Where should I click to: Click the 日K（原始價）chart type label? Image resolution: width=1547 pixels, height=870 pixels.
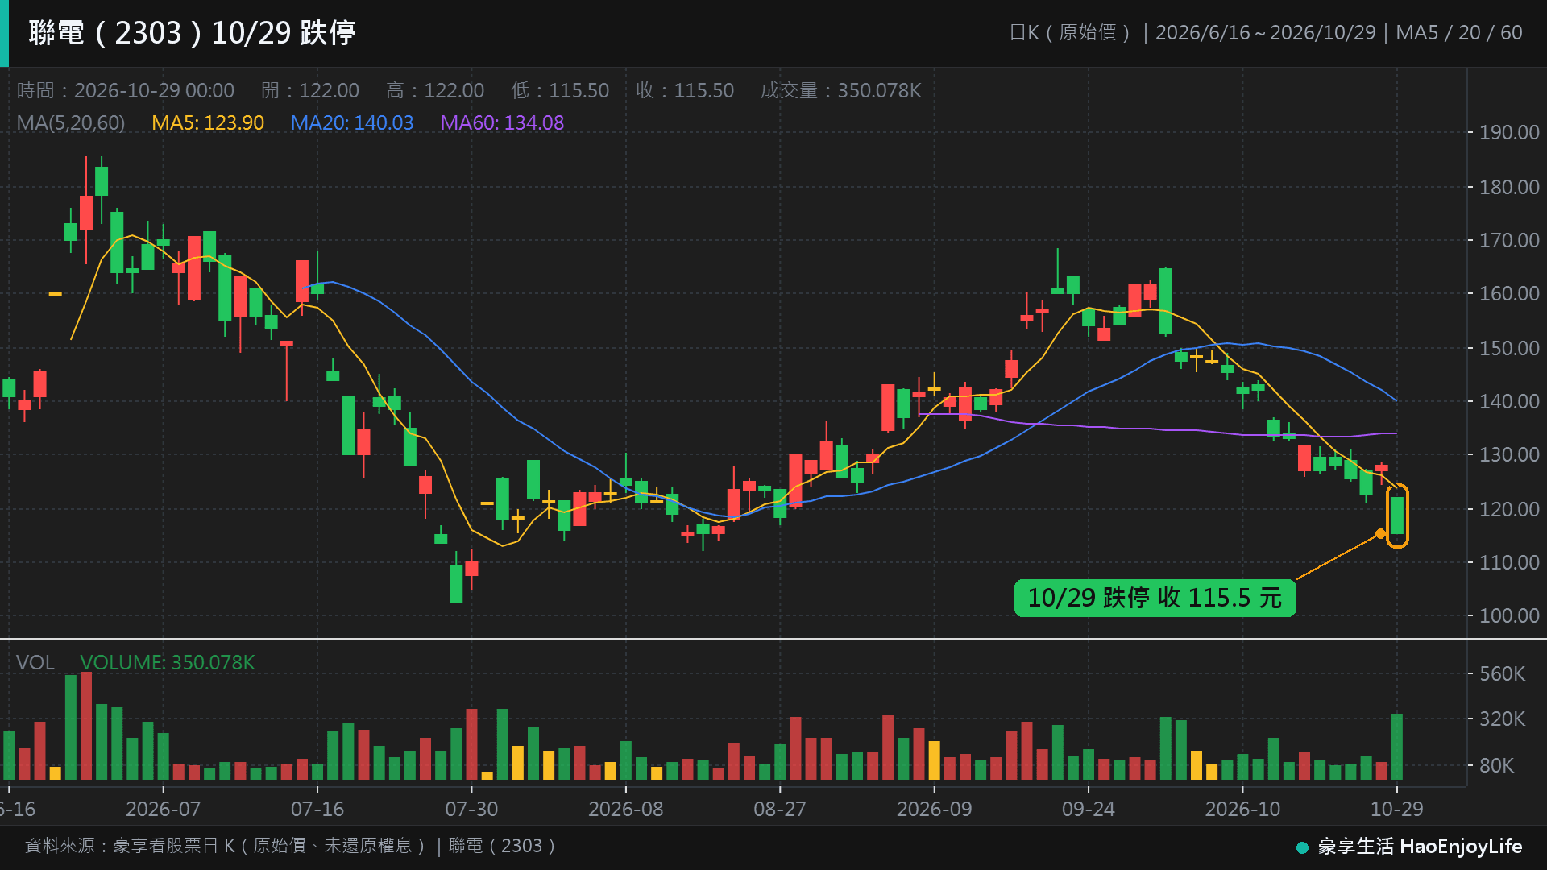coord(1072,33)
